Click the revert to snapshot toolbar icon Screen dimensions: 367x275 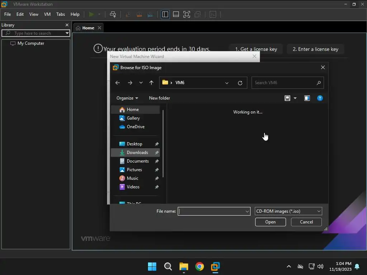tap(139, 14)
